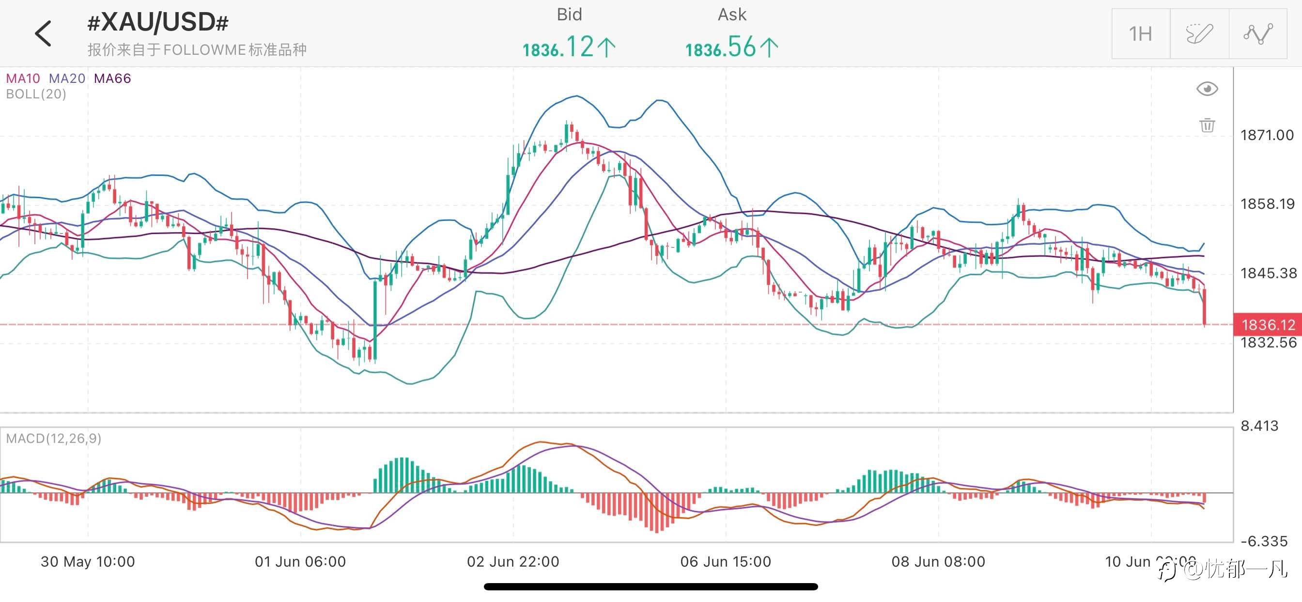
Task: Tap the FOLLOWME quote source subtitle
Action: 197,49
